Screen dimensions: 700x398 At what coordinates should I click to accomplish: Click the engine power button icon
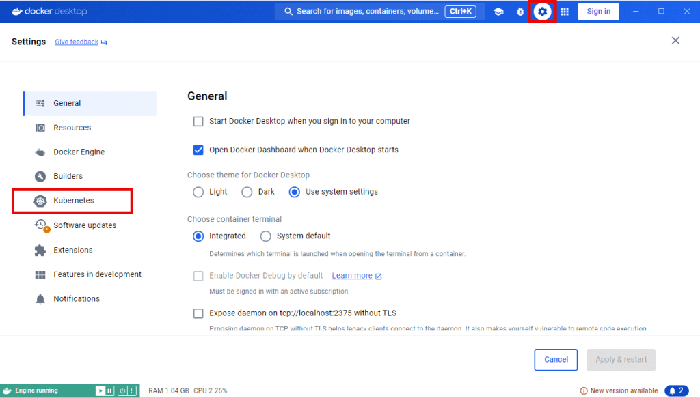(122, 390)
